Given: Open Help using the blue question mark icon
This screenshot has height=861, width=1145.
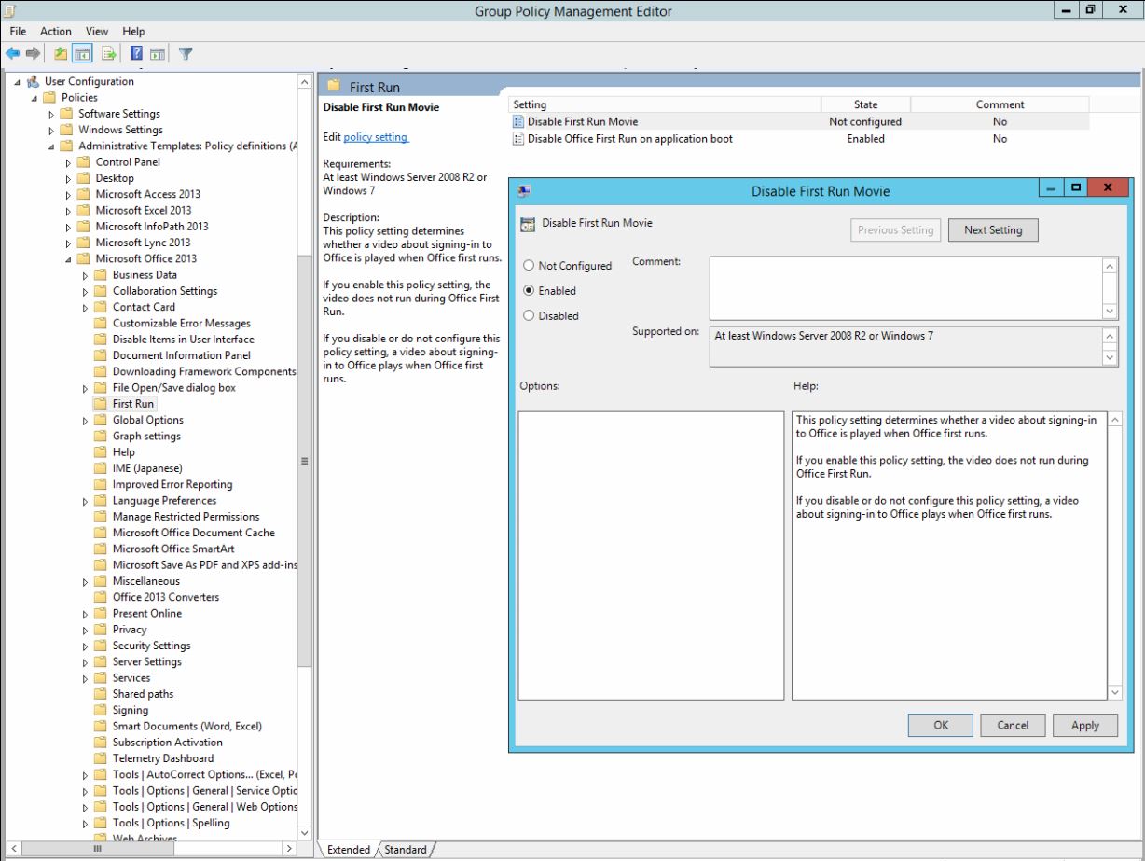Looking at the screenshot, I should point(136,53).
